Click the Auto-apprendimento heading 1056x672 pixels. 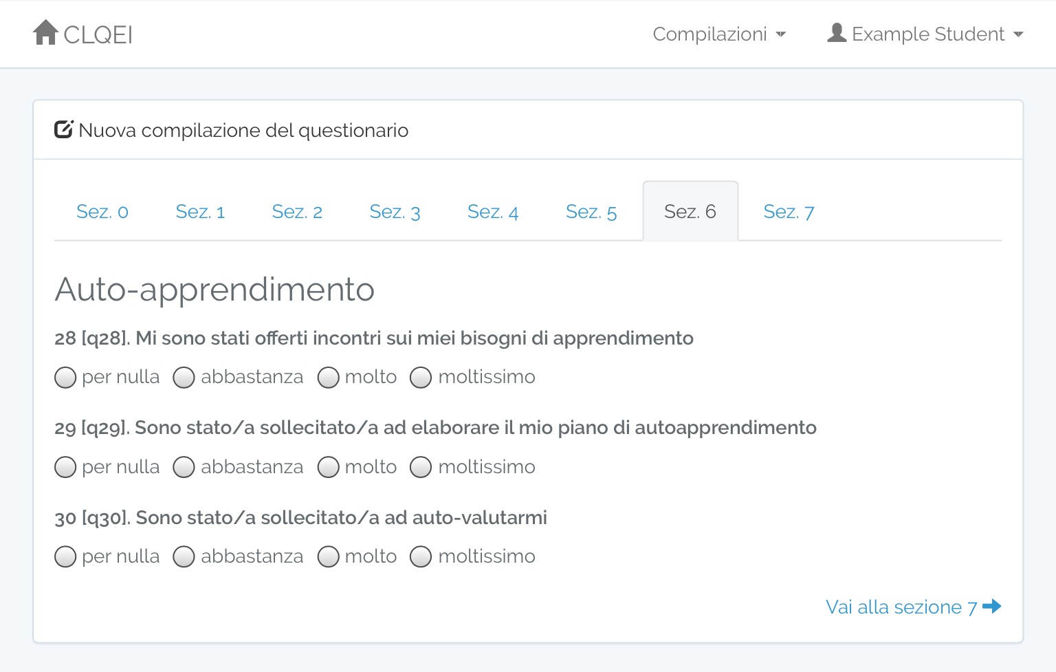click(x=214, y=290)
